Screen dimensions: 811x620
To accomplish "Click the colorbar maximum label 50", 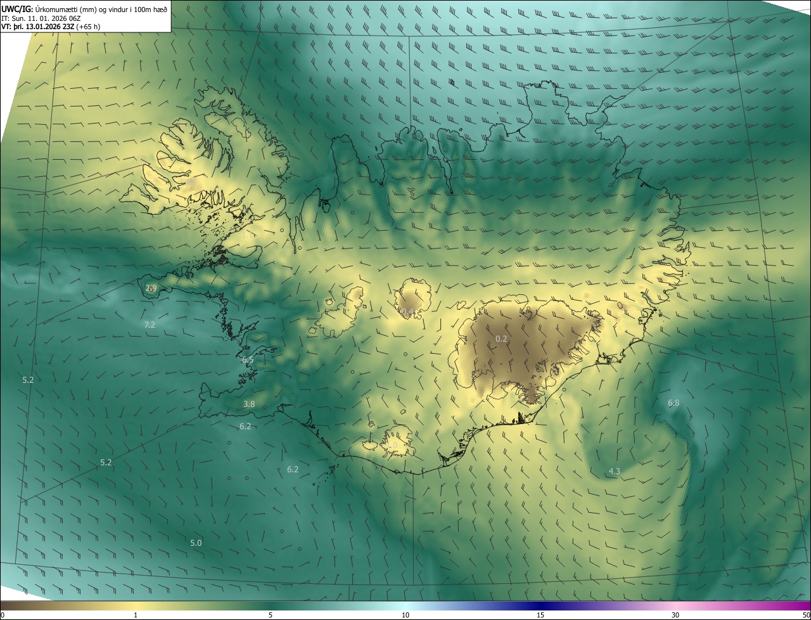I will tap(806, 615).
